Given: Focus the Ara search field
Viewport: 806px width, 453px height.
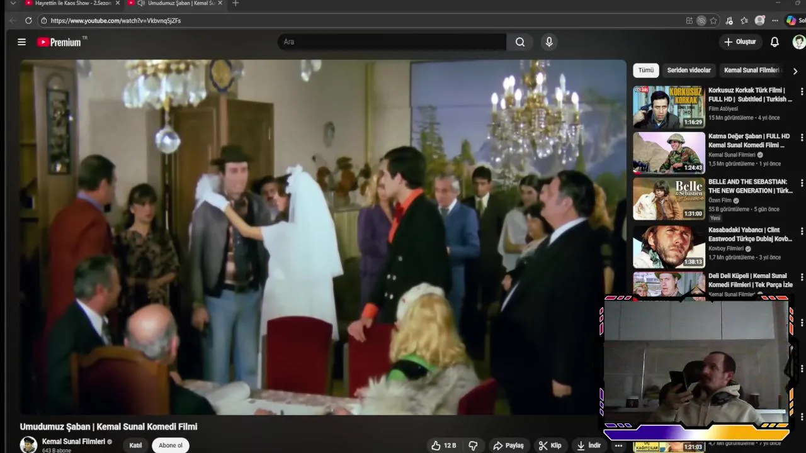Looking at the screenshot, I should coord(392,42).
